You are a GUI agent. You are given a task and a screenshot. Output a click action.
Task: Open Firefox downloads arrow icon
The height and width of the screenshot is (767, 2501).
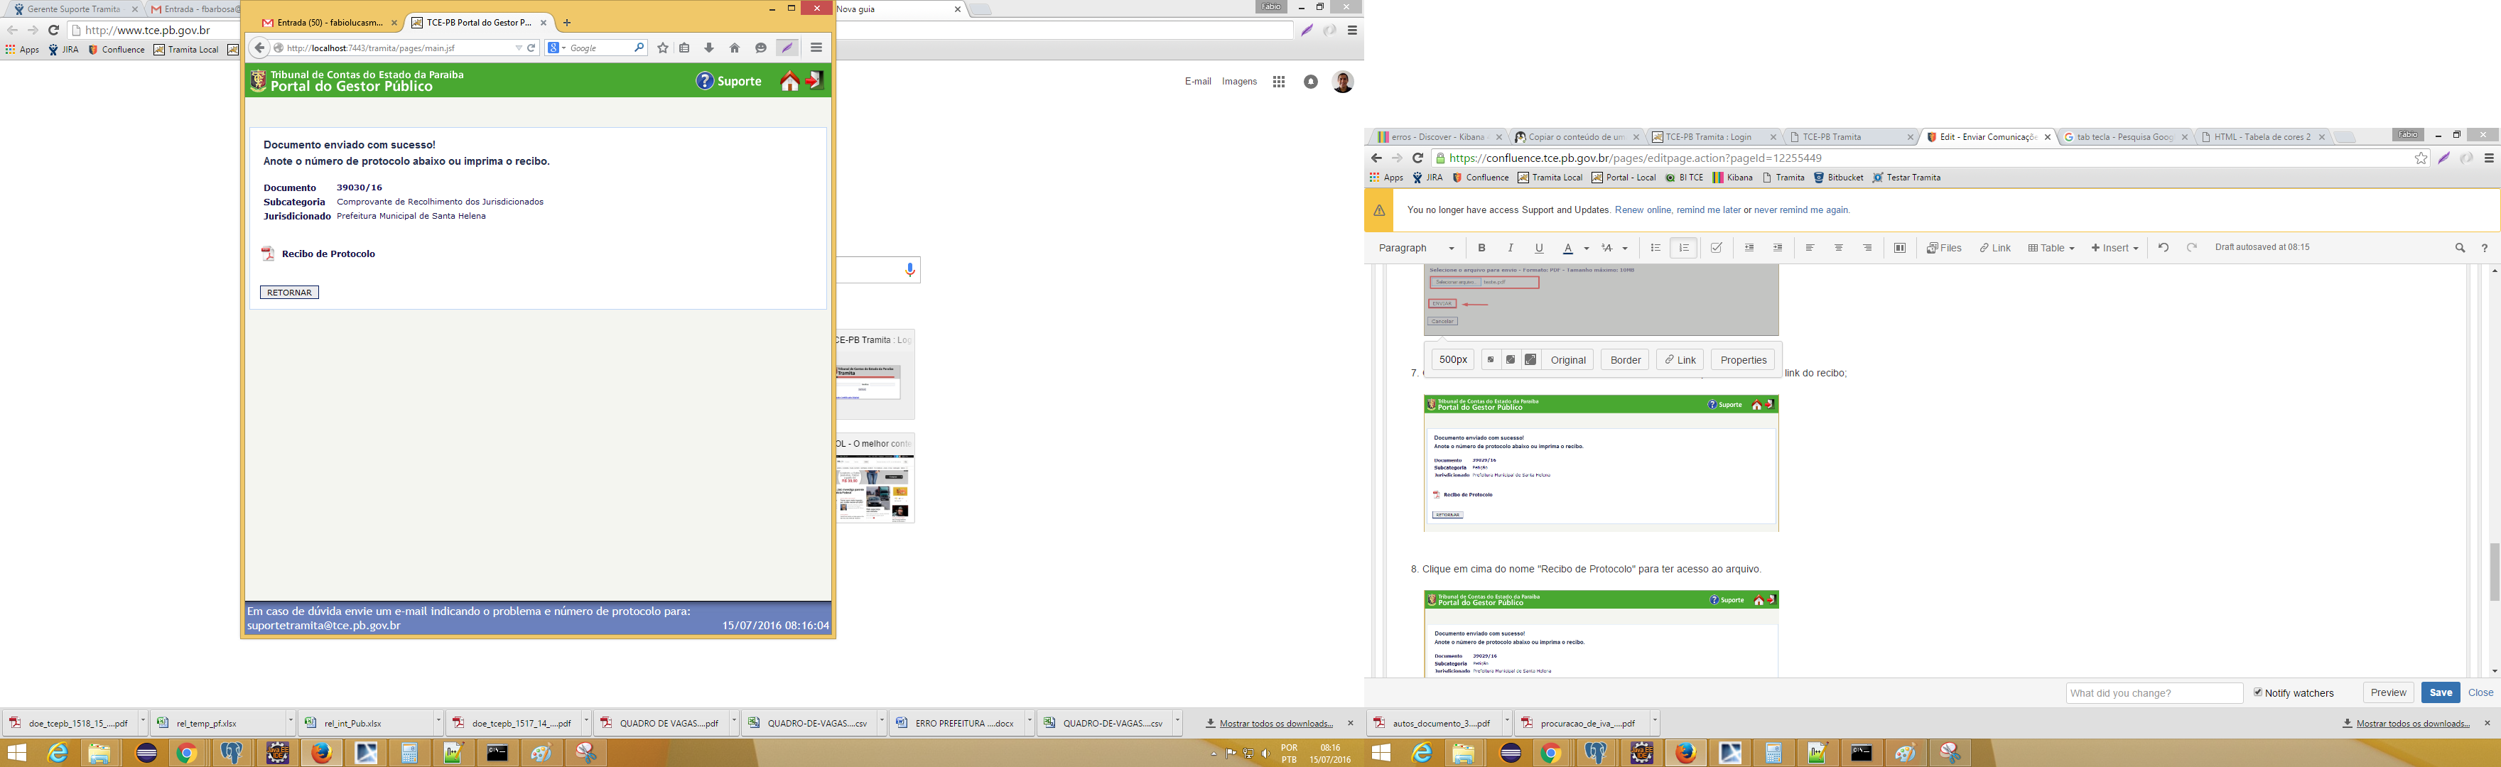tap(709, 48)
